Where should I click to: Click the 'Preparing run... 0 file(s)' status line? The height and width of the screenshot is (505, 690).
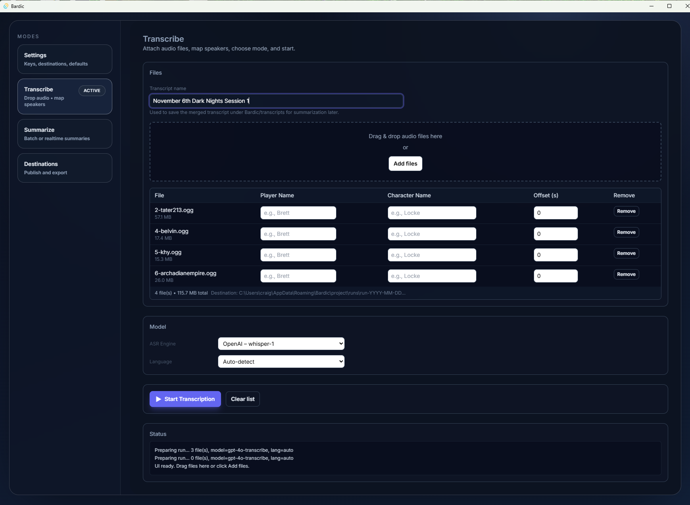[224, 458]
